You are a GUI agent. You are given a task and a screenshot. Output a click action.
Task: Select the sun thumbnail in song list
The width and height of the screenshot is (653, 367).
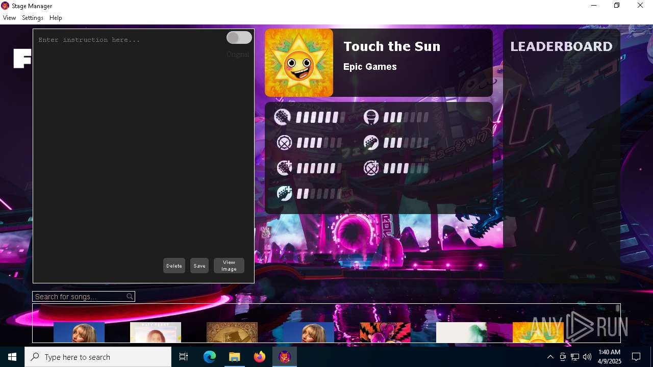538,332
